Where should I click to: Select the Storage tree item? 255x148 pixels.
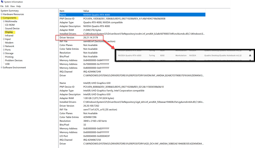(x=9, y=53)
